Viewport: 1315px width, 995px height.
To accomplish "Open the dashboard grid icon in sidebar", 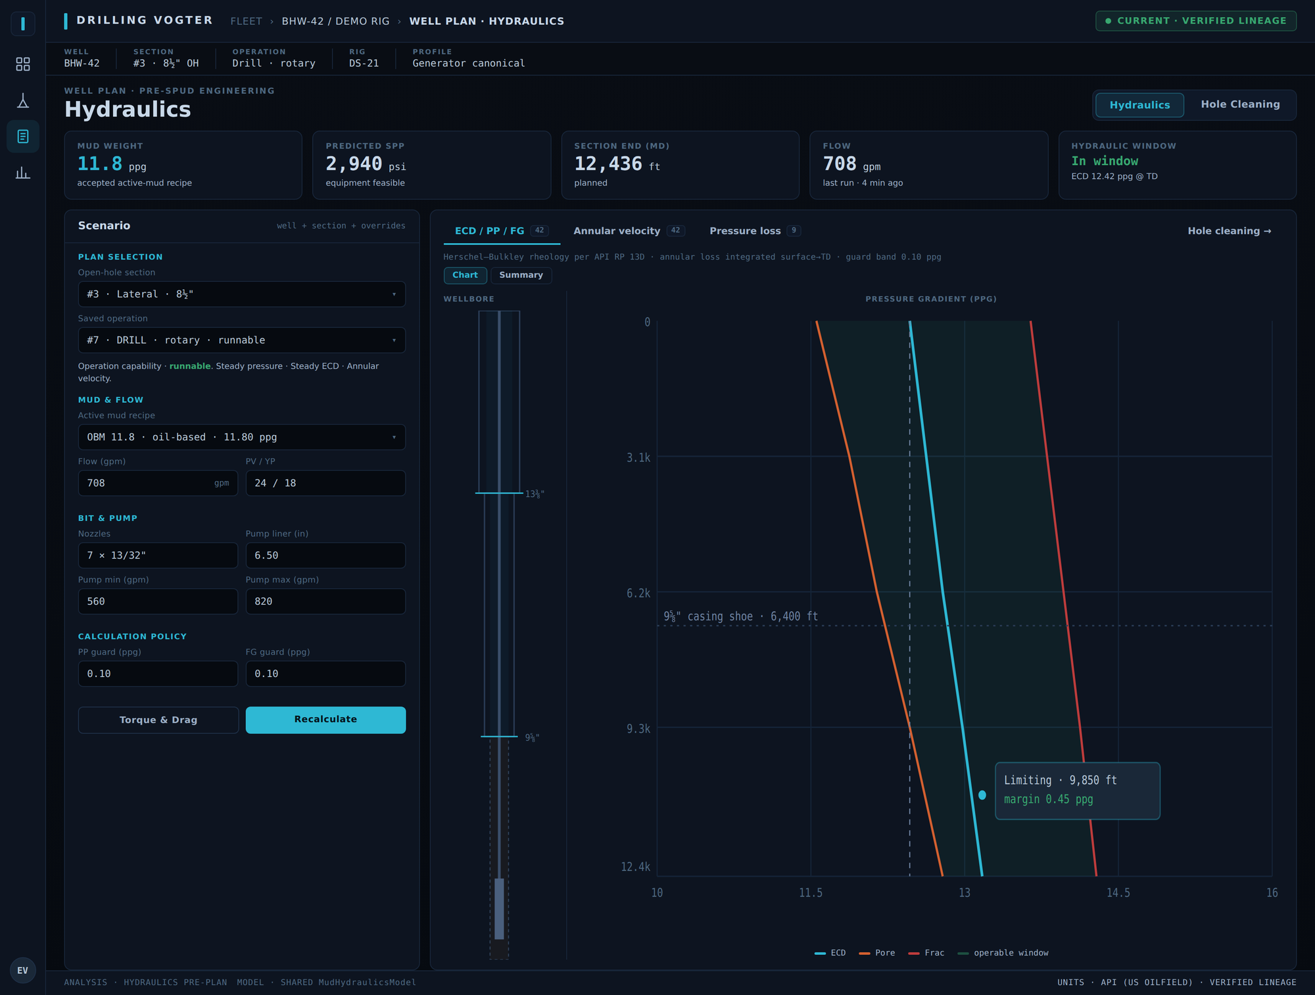I will pos(23,64).
